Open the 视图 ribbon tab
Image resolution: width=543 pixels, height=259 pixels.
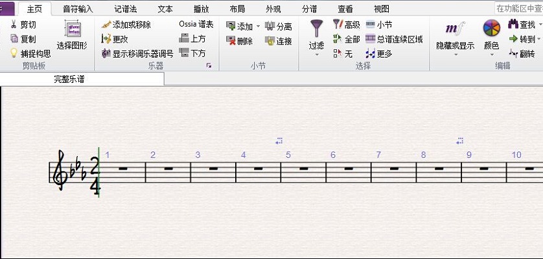[381, 9]
